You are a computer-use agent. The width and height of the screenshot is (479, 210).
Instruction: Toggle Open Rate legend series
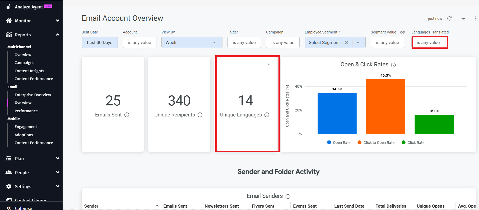339,143
